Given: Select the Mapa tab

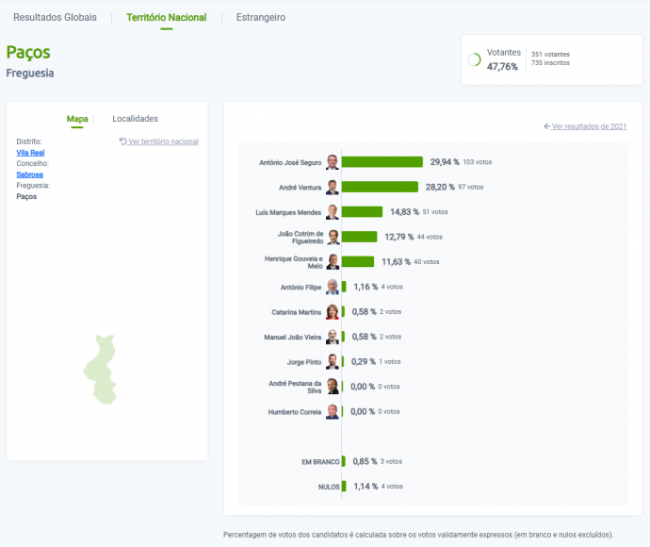Looking at the screenshot, I should click(x=77, y=119).
